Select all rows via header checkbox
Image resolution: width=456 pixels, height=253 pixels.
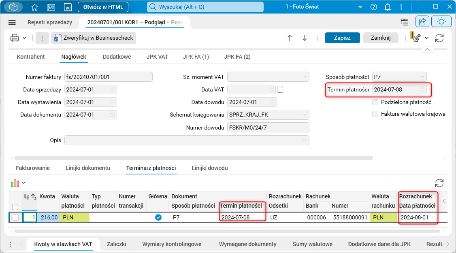[15, 207]
